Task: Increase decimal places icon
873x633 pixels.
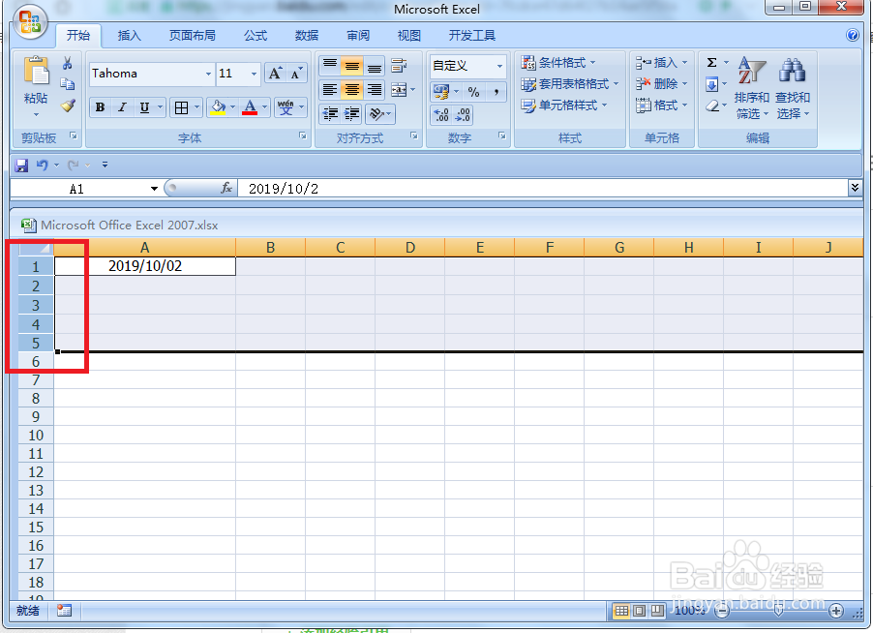Action: pyautogui.click(x=441, y=114)
